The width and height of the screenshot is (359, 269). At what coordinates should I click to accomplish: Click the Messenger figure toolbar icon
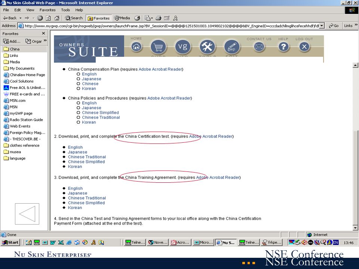[175, 18]
